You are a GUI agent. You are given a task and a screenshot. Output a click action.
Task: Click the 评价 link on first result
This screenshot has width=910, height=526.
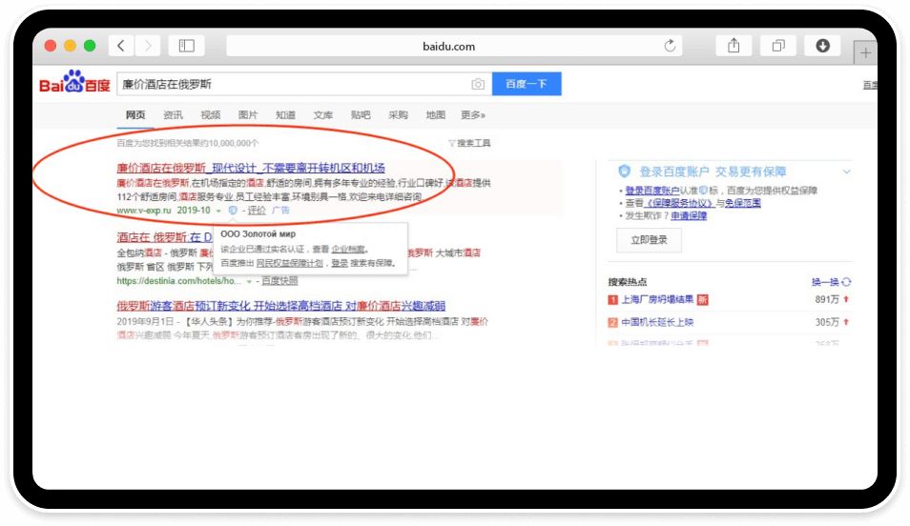[x=257, y=211]
